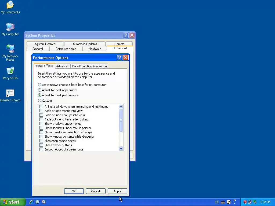Close the Performance Options dialog
The height and width of the screenshot is (206, 275).
[126, 57]
